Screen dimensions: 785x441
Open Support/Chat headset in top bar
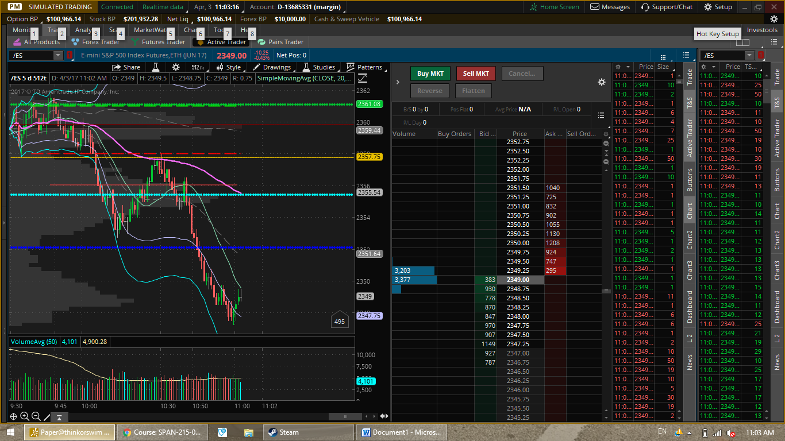tap(667, 7)
